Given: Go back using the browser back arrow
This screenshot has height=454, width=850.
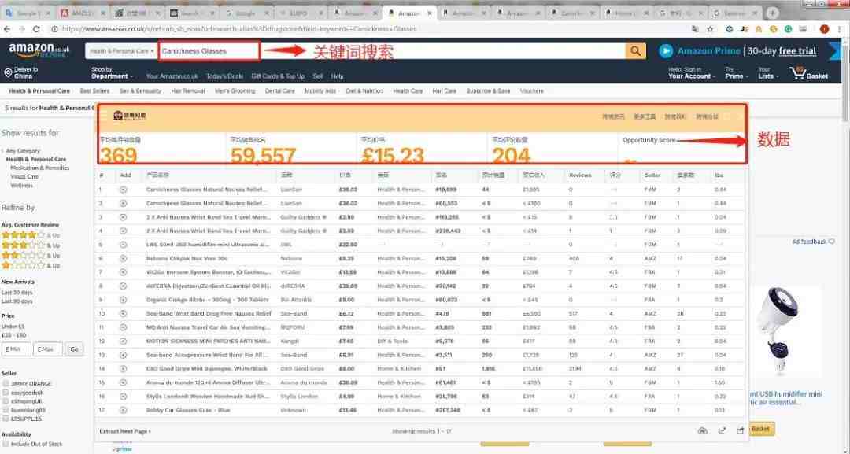Looking at the screenshot, I should tap(7, 29).
